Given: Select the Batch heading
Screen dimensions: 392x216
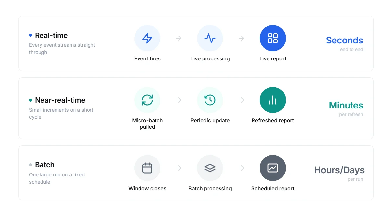Looking at the screenshot, I should [x=45, y=165].
